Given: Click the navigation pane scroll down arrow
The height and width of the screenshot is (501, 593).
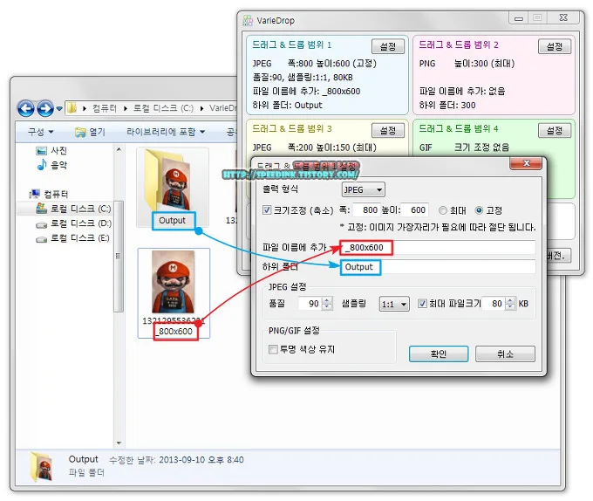Looking at the screenshot, I should (x=119, y=443).
